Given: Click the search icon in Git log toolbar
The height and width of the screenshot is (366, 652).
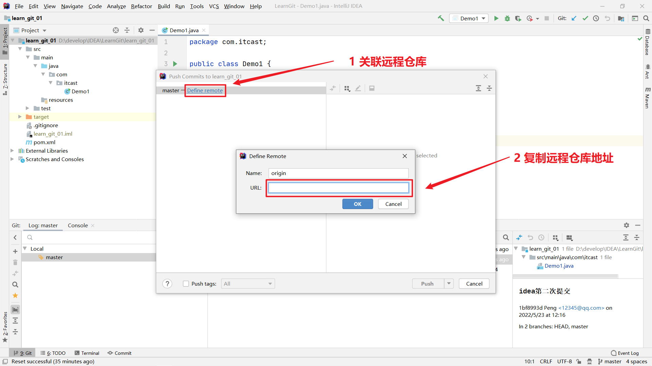Looking at the screenshot, I should [x=506, y=237].
